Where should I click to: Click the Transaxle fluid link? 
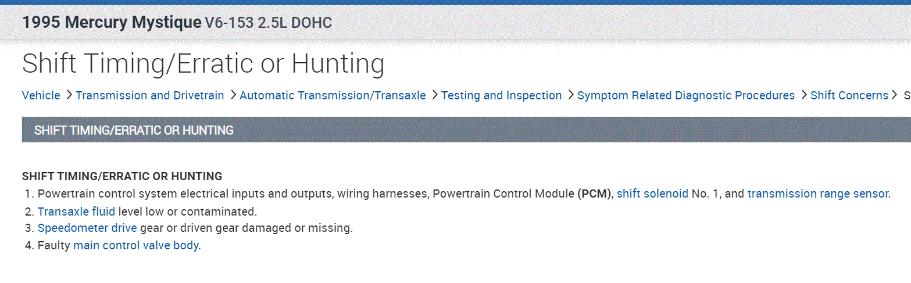pyautogui.click(x=76, y=211)
